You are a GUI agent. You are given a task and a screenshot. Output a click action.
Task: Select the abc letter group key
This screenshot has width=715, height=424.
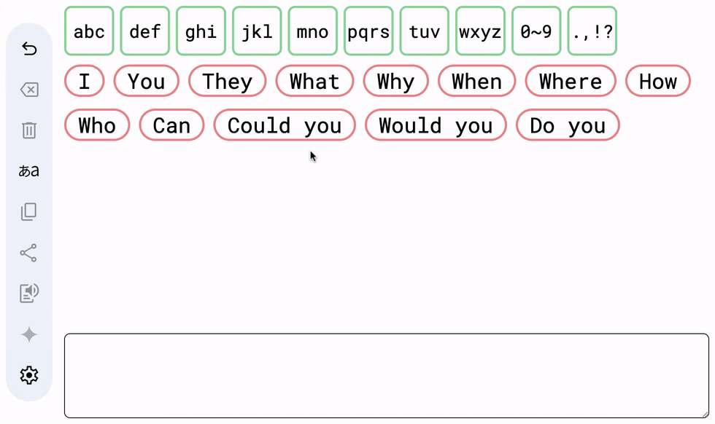point(89,31)
